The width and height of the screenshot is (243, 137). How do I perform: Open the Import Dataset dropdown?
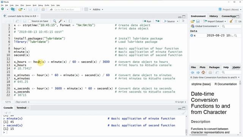click(x=215, y=21)
